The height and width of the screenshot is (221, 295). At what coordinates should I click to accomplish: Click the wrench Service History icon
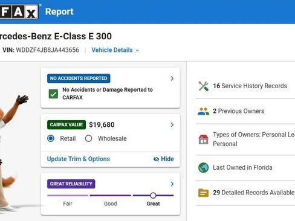coord(203,86)
